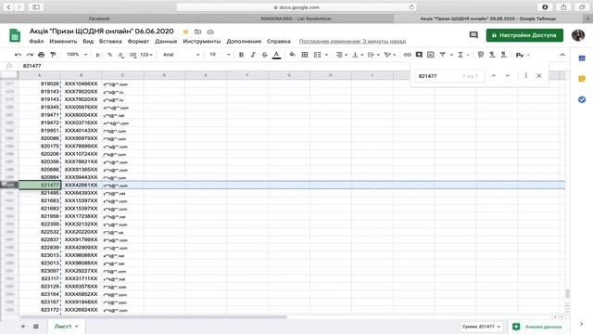This screenshot has width=593, height=334.
Task: Open the Arial font dropdown
Action: point(181,55)
